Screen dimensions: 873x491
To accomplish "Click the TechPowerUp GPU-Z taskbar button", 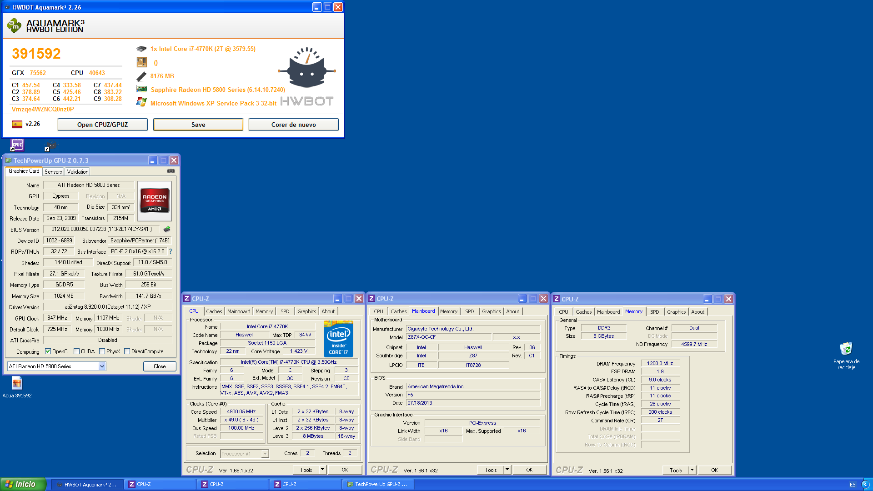I will (378, 485).
